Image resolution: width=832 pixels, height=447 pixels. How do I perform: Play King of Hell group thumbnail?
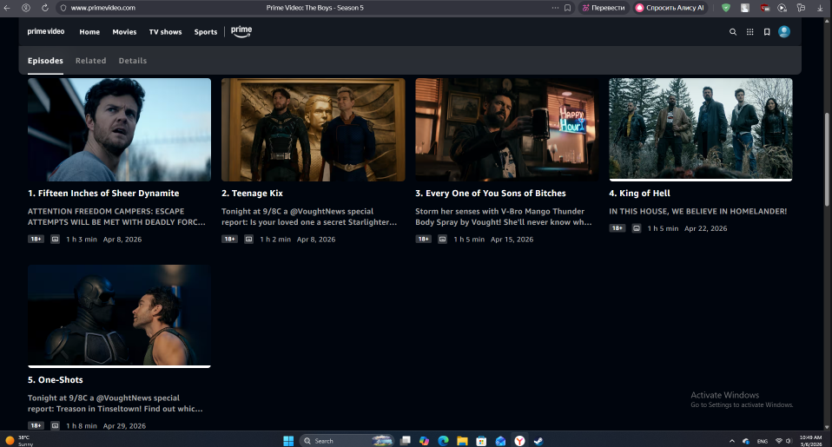click(x=700, y=128)
